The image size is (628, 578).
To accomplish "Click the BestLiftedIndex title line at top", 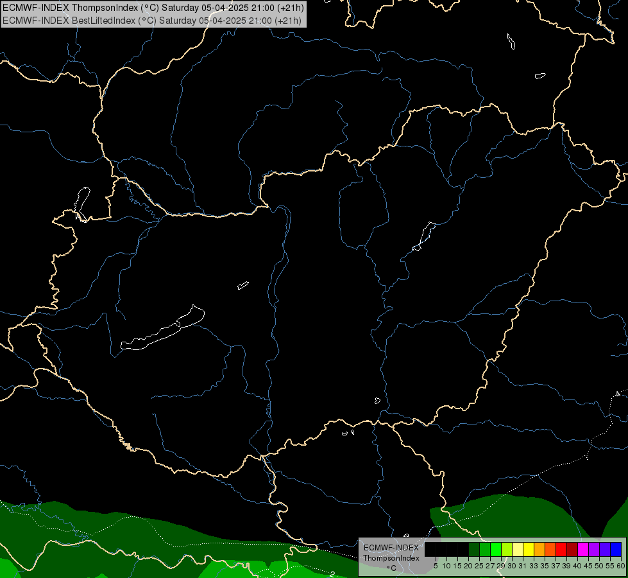I will 152,20.
